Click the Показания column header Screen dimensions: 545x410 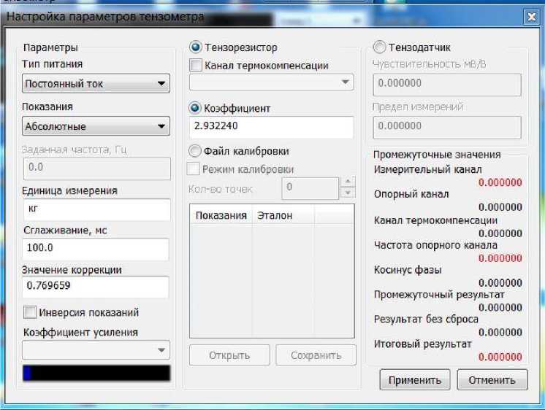(221, 215)
